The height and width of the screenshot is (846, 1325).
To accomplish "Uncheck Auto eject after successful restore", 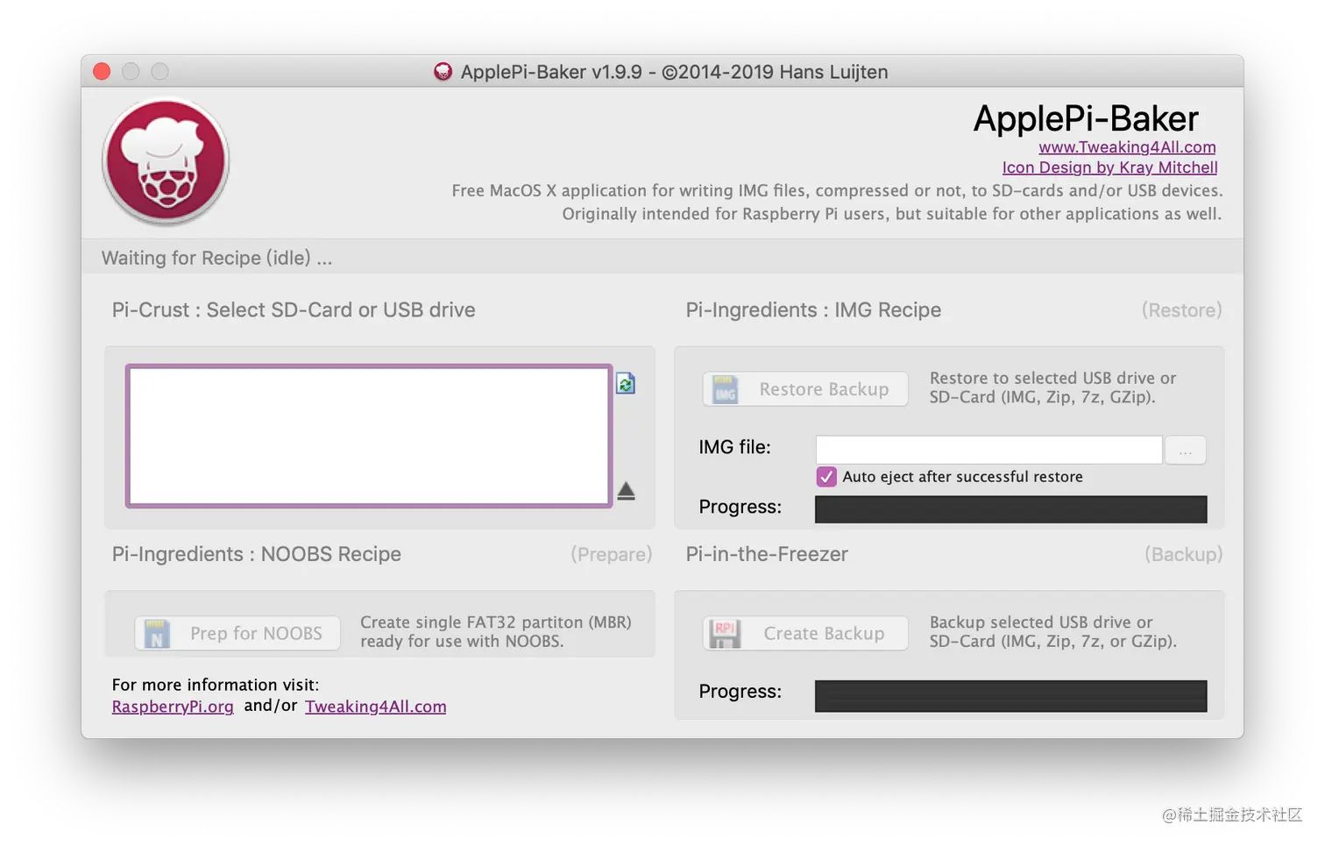I will point(826,477).
